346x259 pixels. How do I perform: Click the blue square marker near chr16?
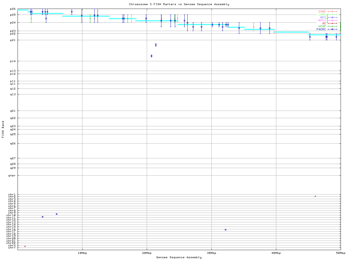(225, 230)
